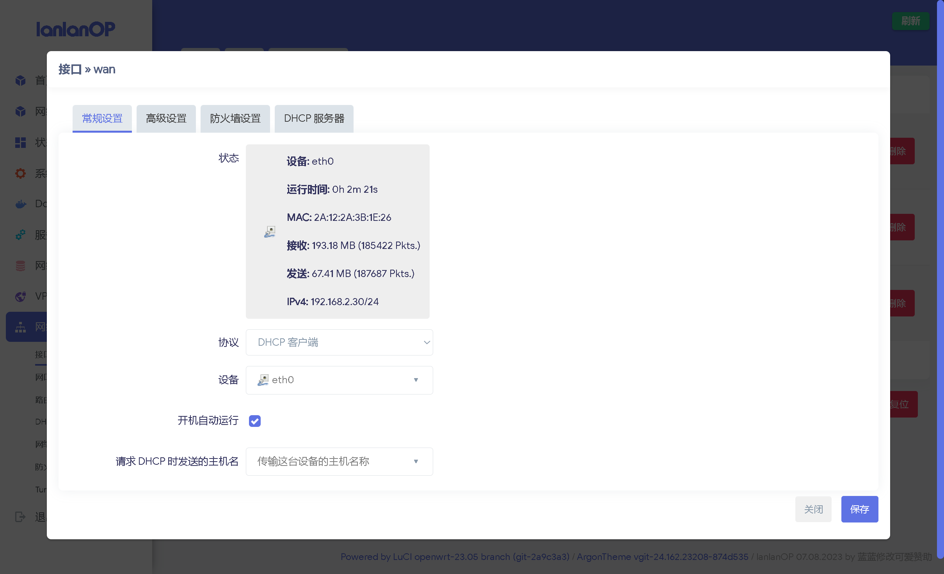This screenshot has width=944, height=574.
Task: Click the page vertical scrollbar
Action: click(x=940, y=279)
